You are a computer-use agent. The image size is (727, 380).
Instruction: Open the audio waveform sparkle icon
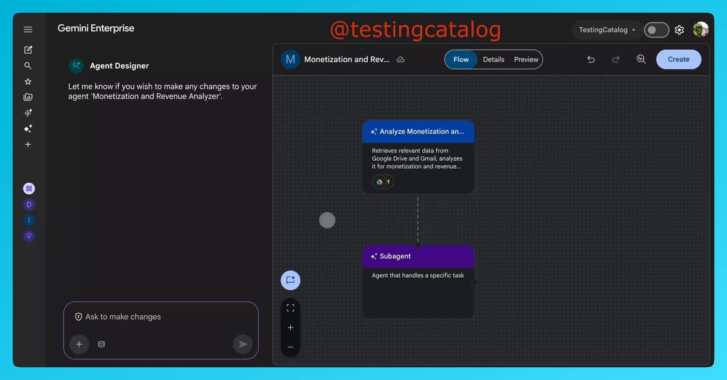coord(28,113)
